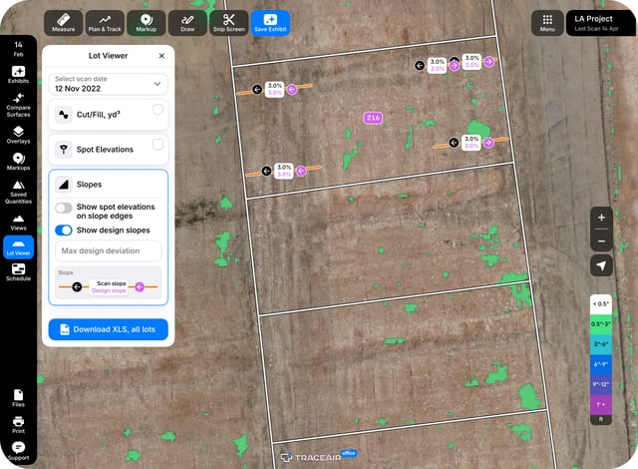This screenshot has height=469, width=638.
Task: Open Schedule in the sidebar
Action: click(18, 272)
